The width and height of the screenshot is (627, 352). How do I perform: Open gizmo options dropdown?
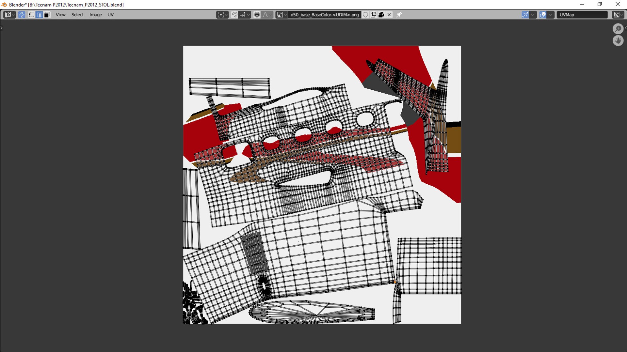(x=533, y=15)
